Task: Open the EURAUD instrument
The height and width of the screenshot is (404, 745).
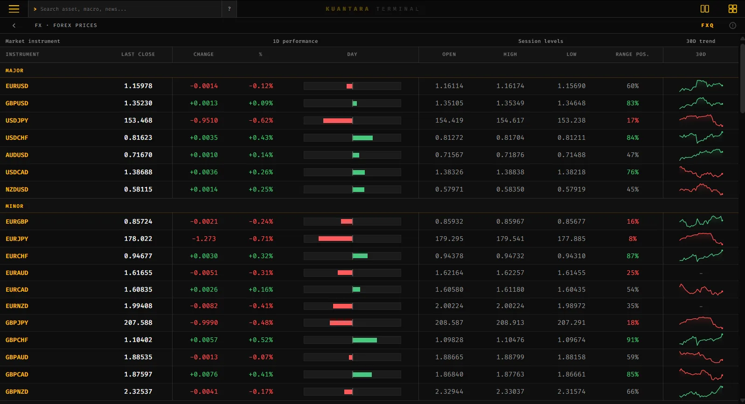Action: click(17, 273)
